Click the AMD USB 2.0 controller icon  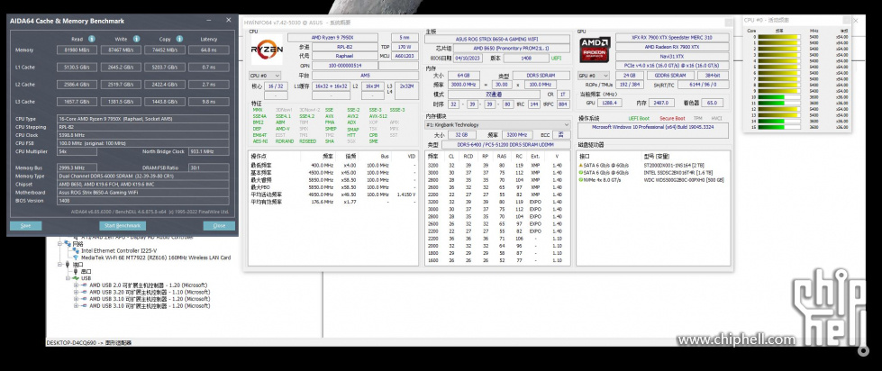[83, 285]
